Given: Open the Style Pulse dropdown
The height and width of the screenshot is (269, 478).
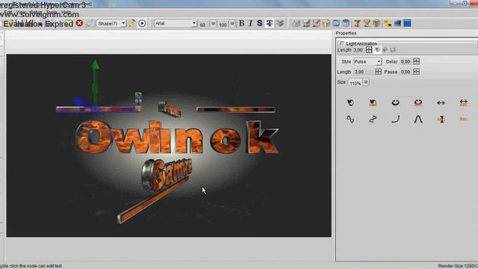Looking at the screenshot, I should pos(367,61).
